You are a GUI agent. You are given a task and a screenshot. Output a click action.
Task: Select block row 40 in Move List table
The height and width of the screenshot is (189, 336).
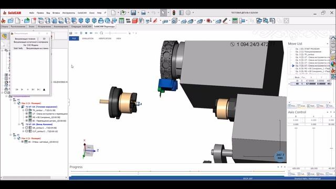310,84
